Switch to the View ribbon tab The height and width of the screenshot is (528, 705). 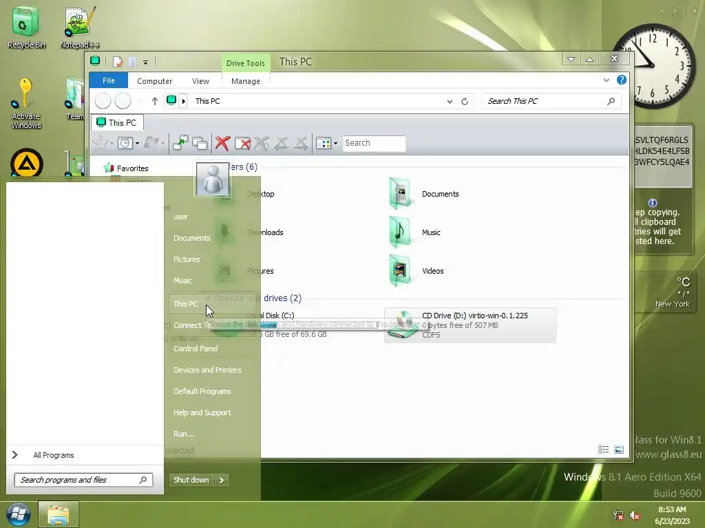(200, 81)
